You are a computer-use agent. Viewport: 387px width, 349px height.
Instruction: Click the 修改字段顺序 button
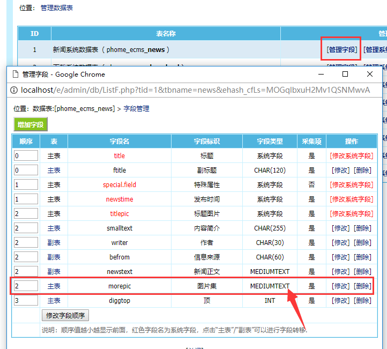(x=65, y=315)
